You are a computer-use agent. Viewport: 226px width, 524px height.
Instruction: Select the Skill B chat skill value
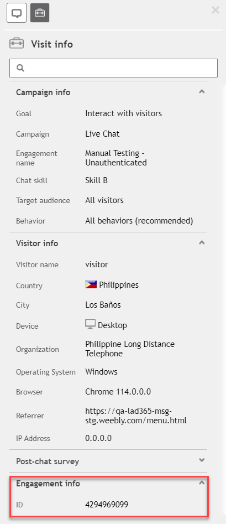[96, 180]
